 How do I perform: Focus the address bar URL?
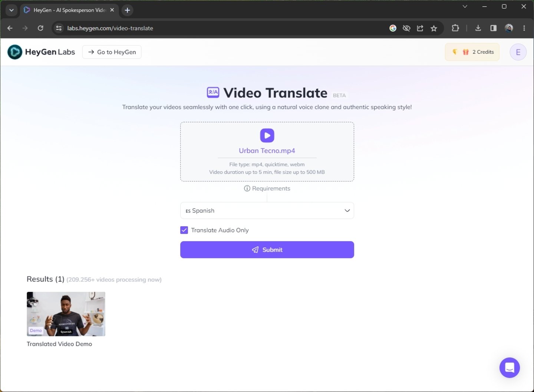coord(110,28)
